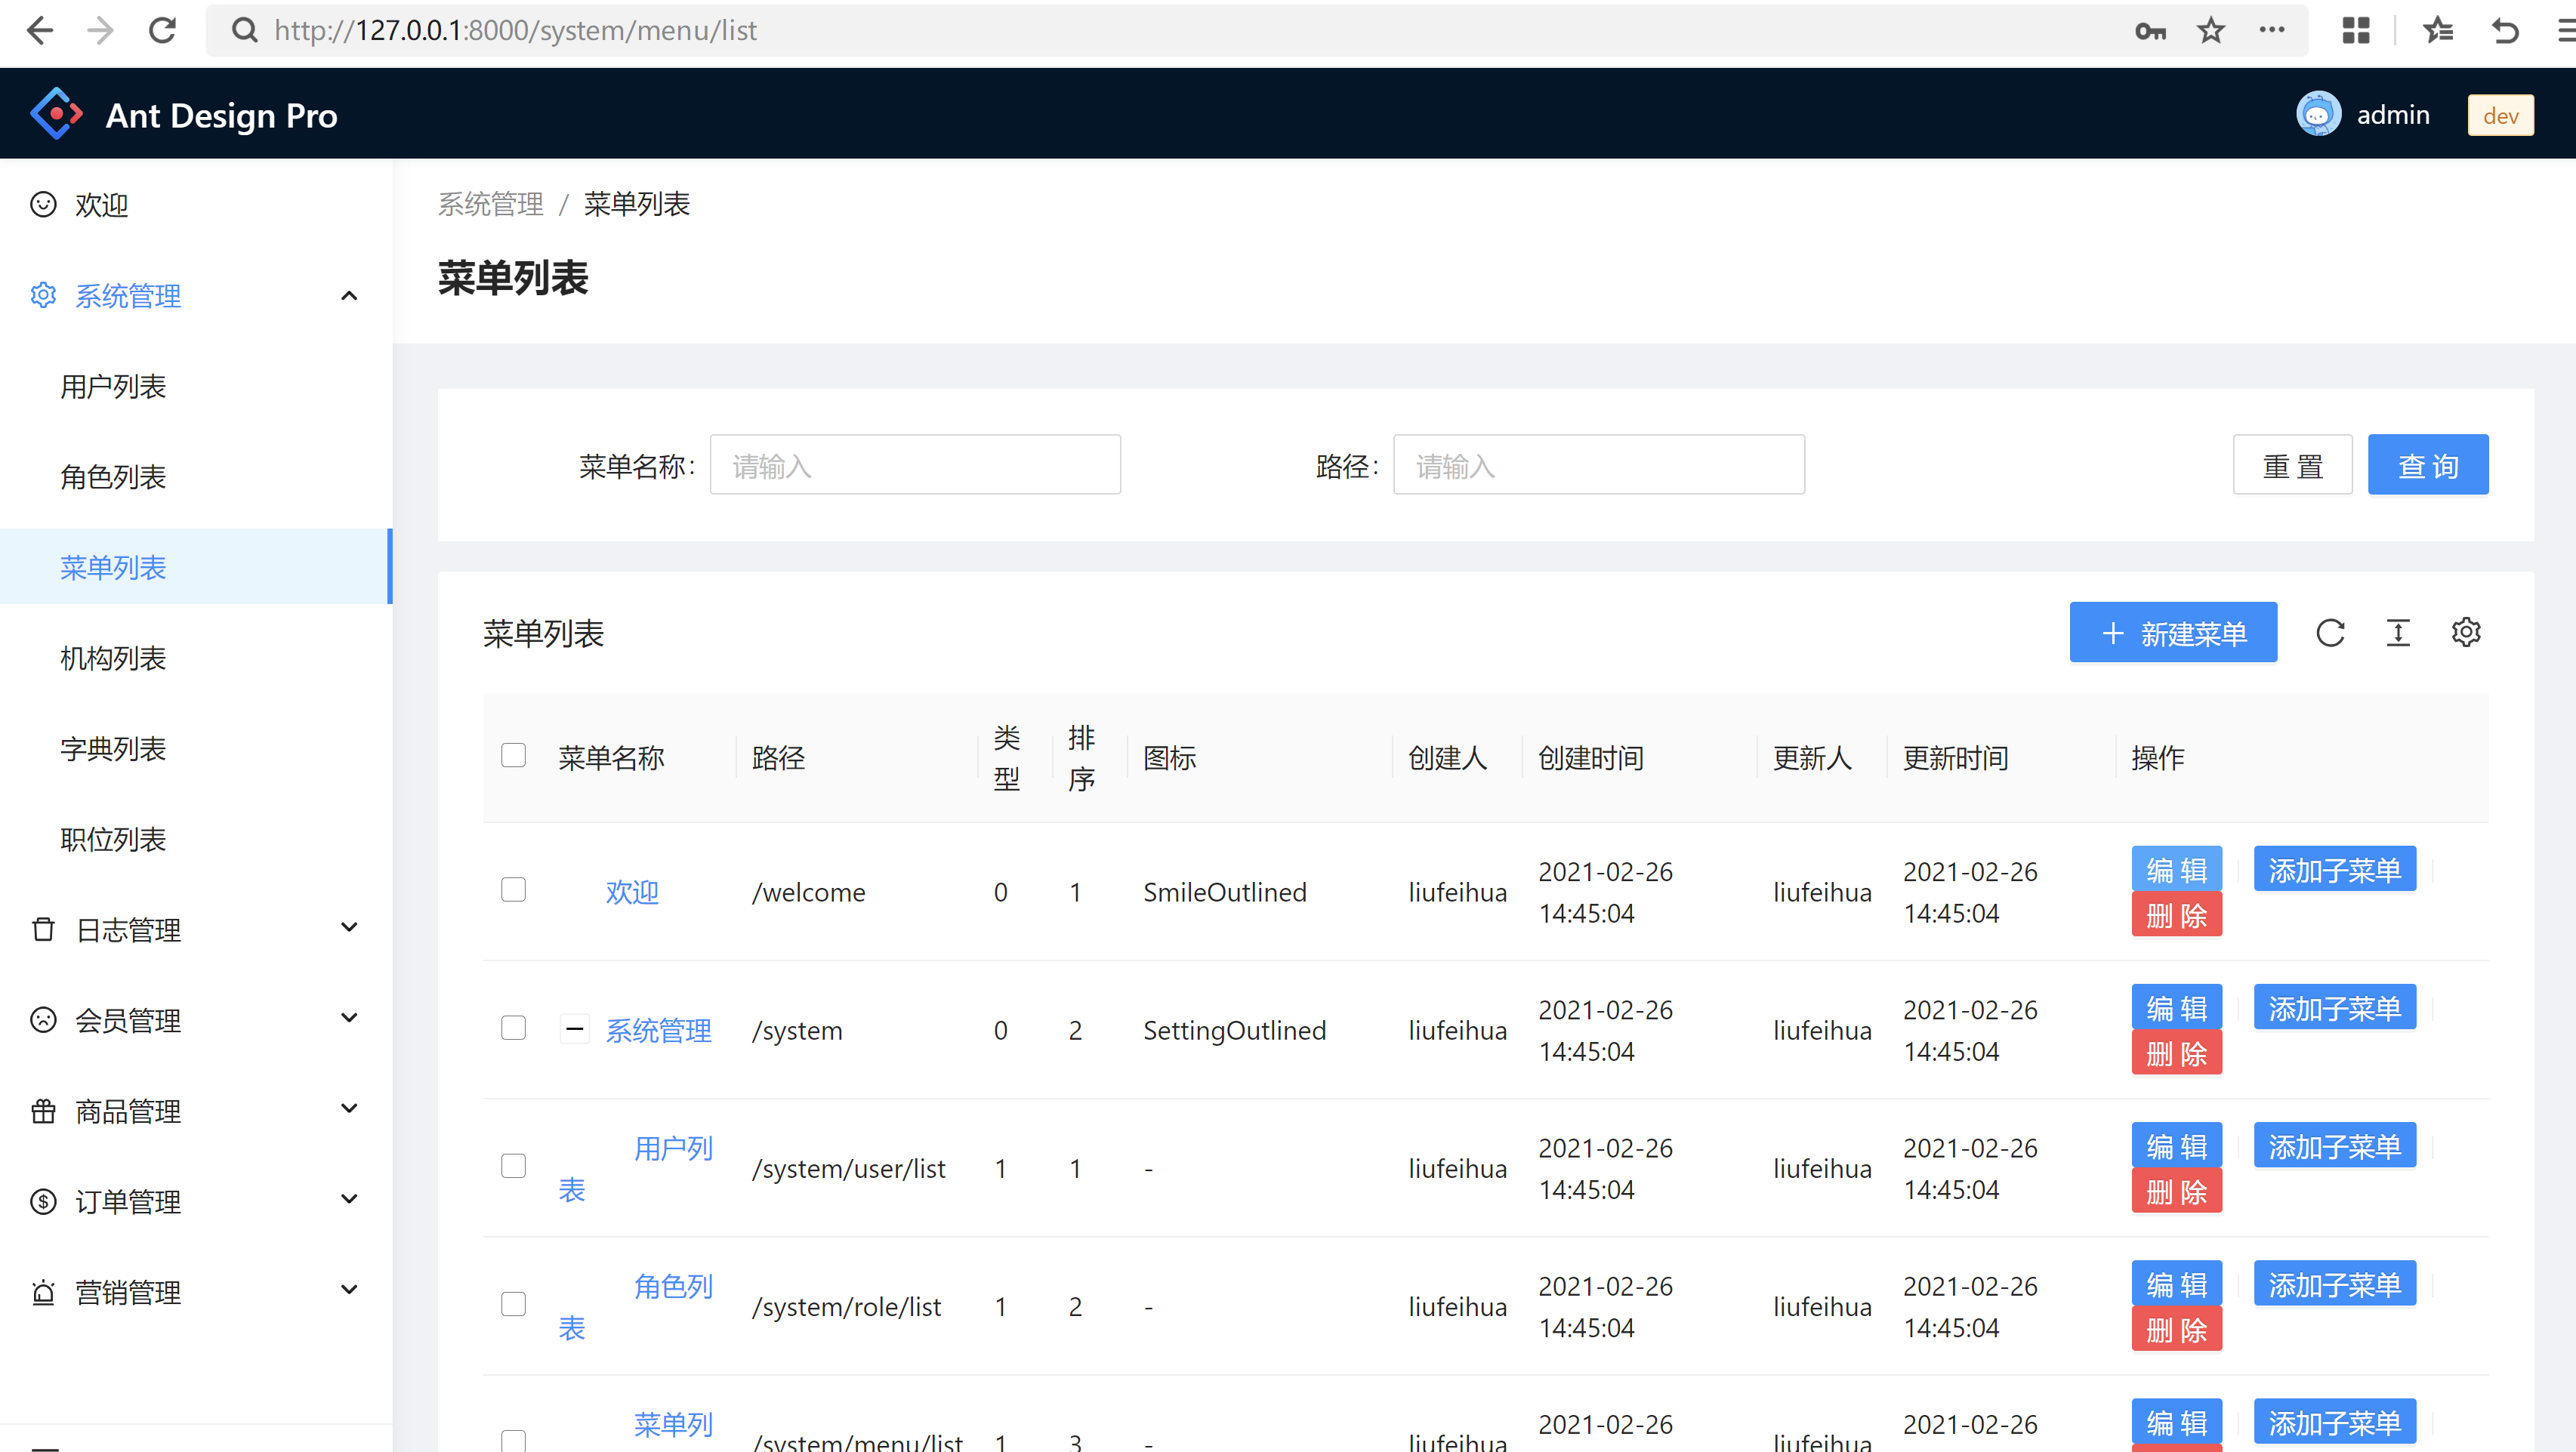The width and height of the screenshot is (2576, 1452).
Task: Expand the 营销管理 sidebar menu
Action: pyautogui.click(x=349, y=1290)
